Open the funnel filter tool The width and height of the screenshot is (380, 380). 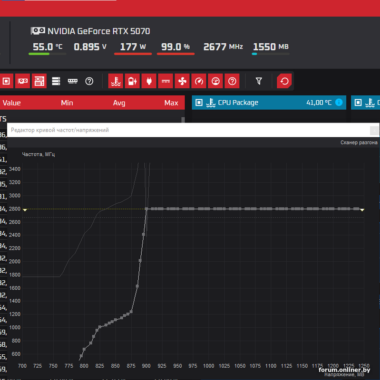(259, 81)
